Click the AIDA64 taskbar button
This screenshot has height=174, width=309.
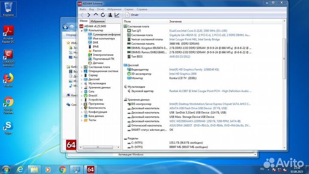91,169
